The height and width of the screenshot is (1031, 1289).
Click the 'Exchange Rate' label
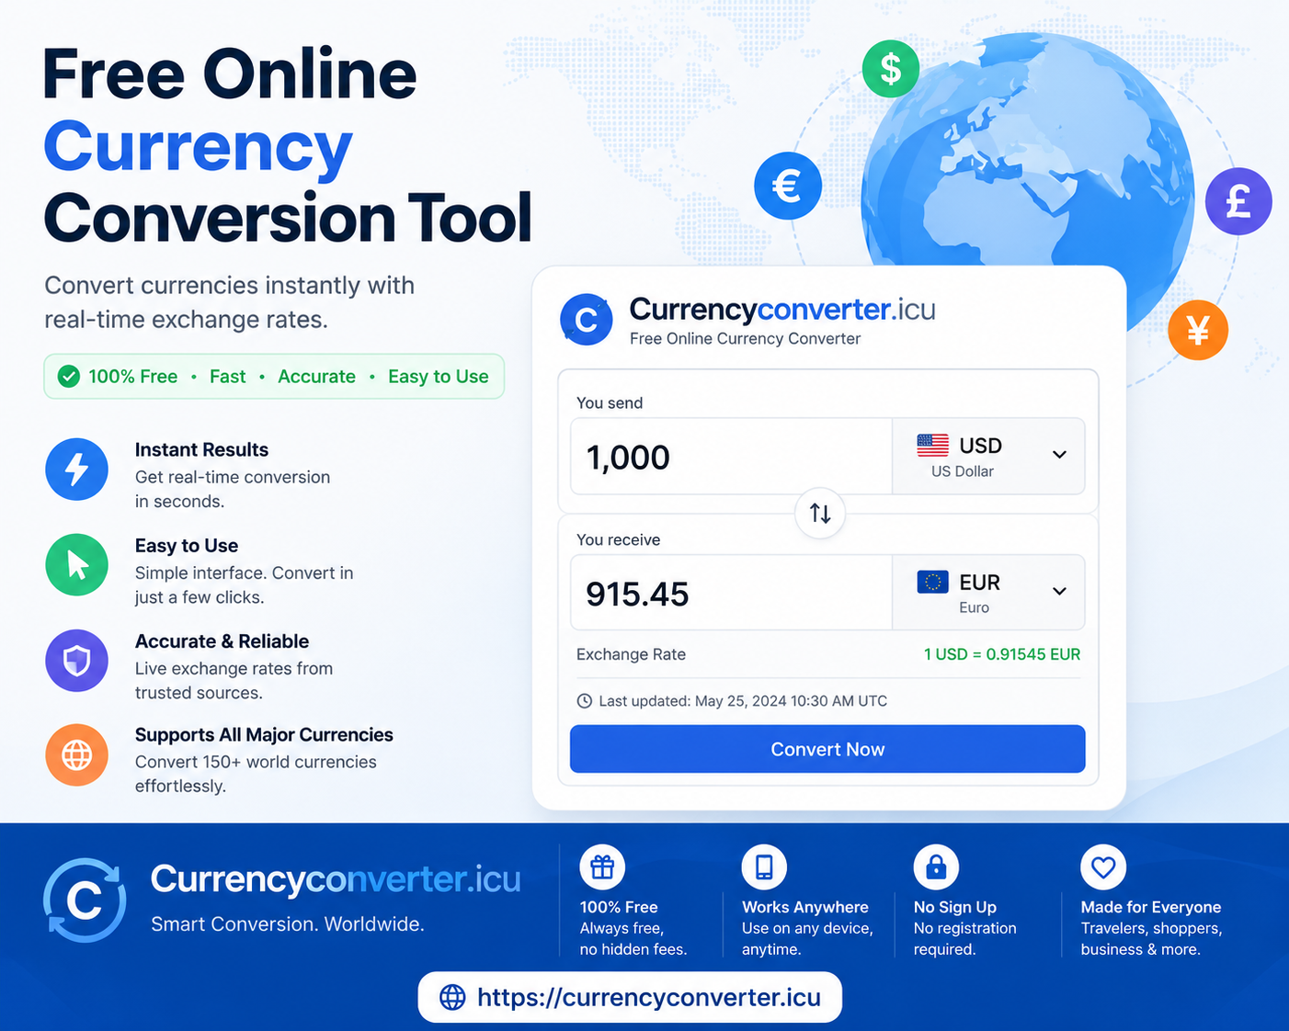pyautogui.click(x=631, y=654)
